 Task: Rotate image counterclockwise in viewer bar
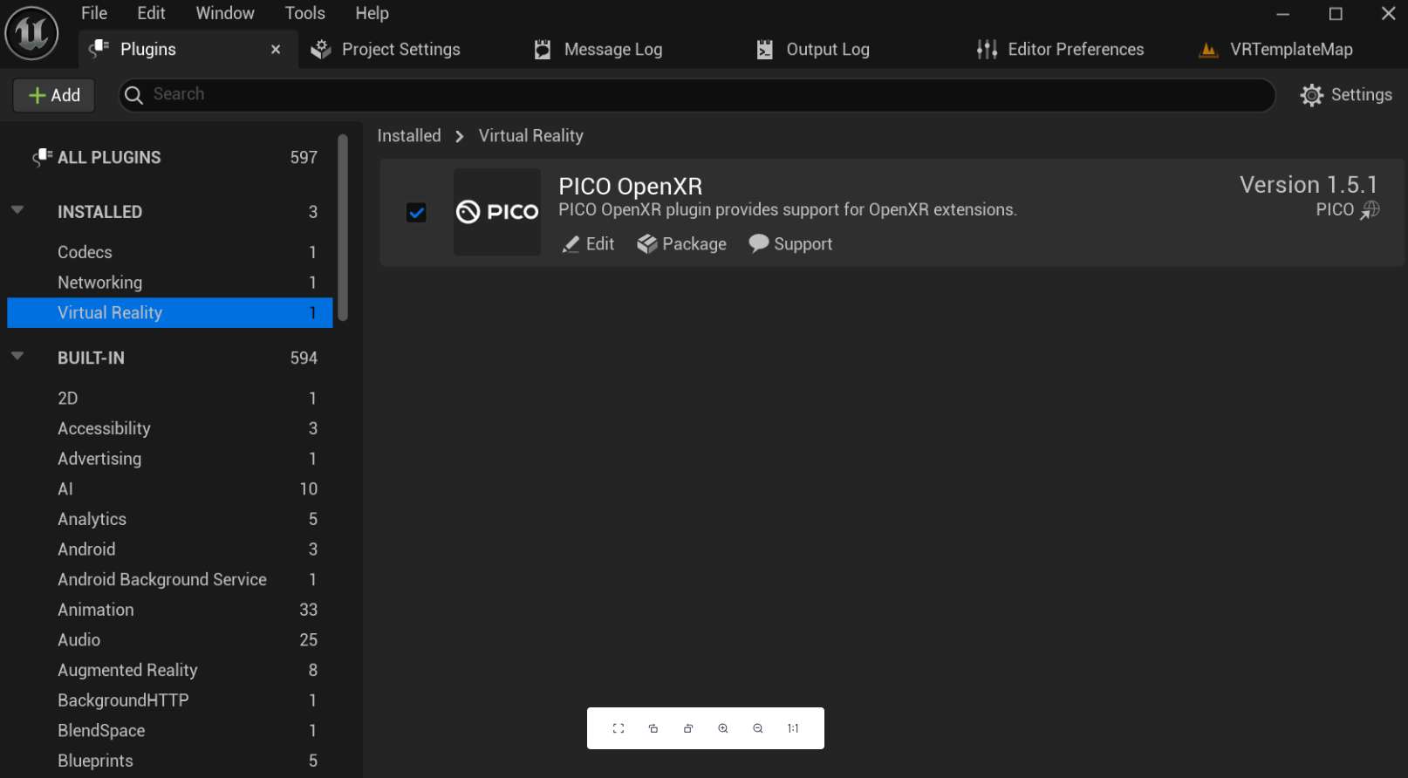(653, 728)
